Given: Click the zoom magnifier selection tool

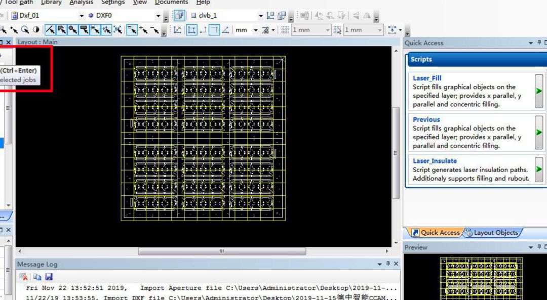Looking at the screenshot, I should [x=25, y=30].
